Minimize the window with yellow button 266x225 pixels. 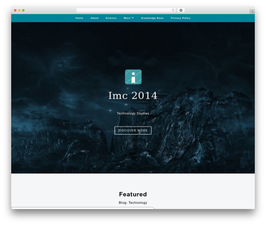pyautogui.click(x=19, y=11)
